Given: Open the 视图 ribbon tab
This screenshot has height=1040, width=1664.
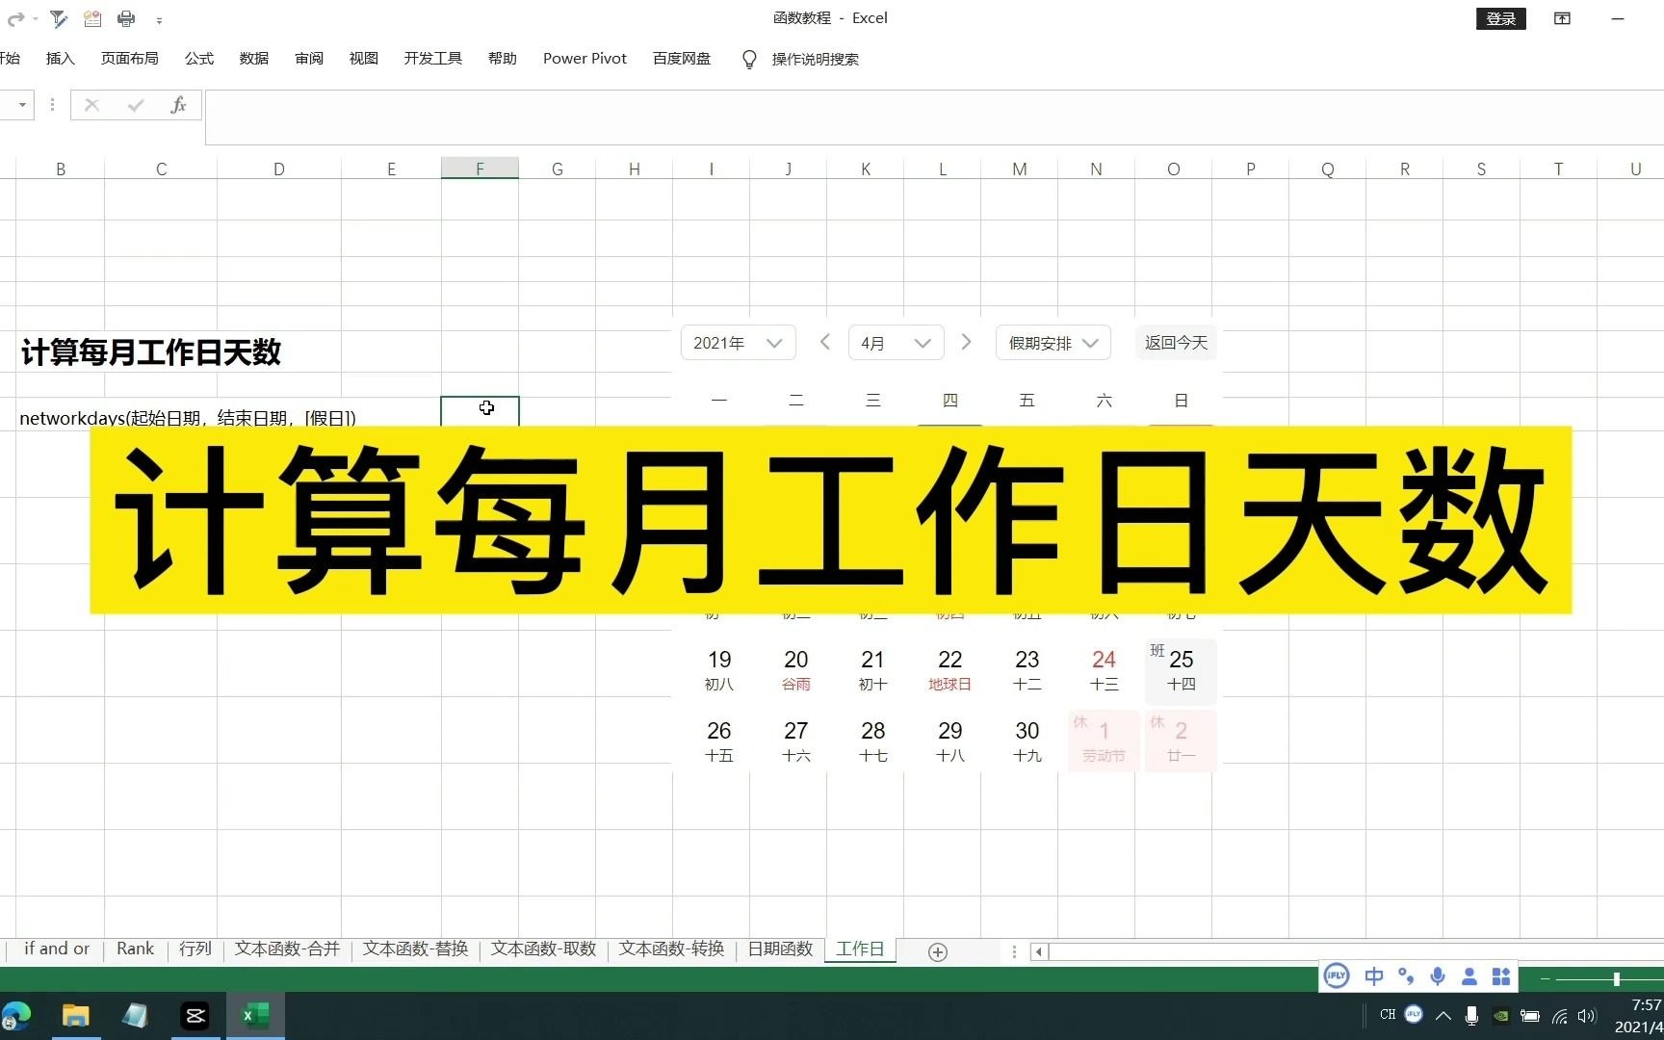Looking at the screenshot, I should tap(364, 59).
